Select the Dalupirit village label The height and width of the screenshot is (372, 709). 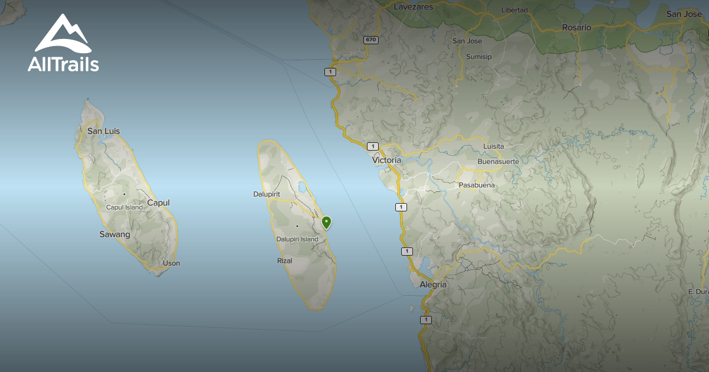266,194
